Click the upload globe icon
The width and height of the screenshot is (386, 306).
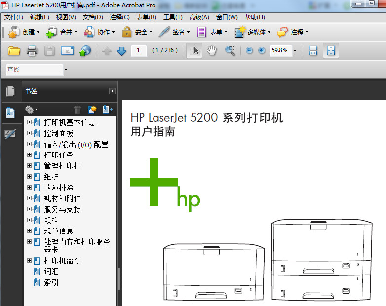tap(85, 51)
